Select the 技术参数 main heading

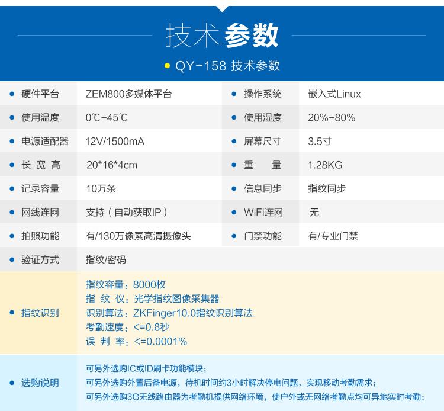(x=222, y=36)
